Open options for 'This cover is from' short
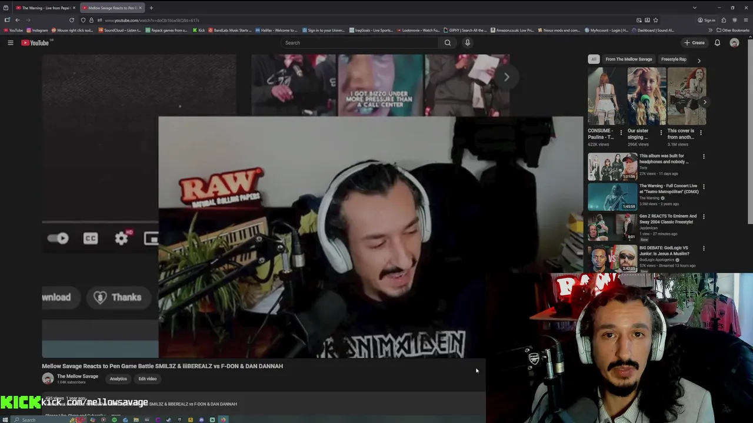The height and width of the screenshot is (423, 753). (x=701, y=133)
